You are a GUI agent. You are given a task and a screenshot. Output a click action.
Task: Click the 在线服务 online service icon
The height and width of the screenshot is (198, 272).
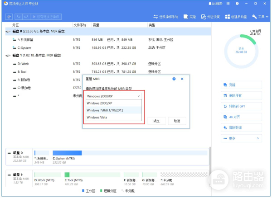tap(215, 4)
